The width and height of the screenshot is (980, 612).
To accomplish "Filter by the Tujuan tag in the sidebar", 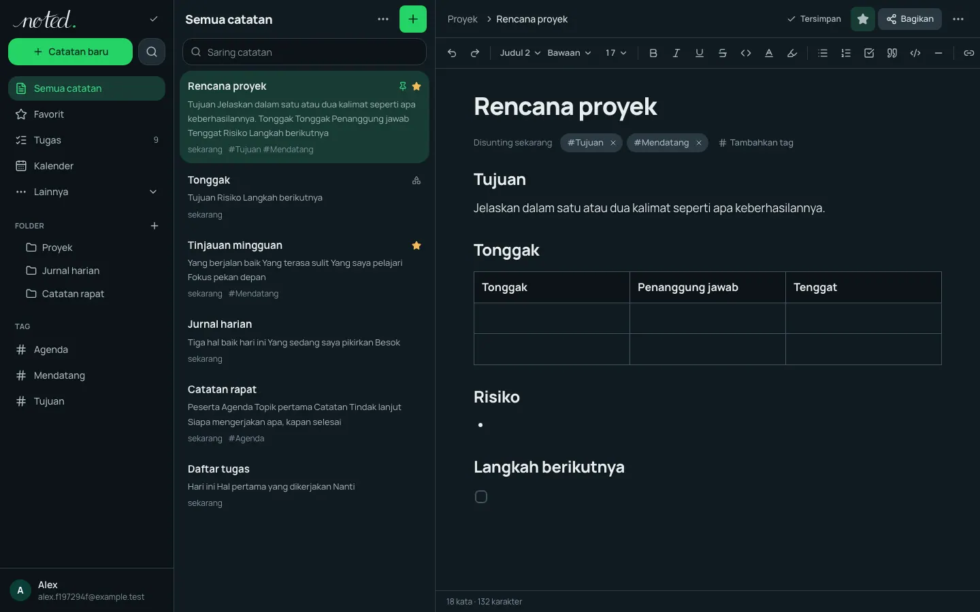I will [86, 401].
